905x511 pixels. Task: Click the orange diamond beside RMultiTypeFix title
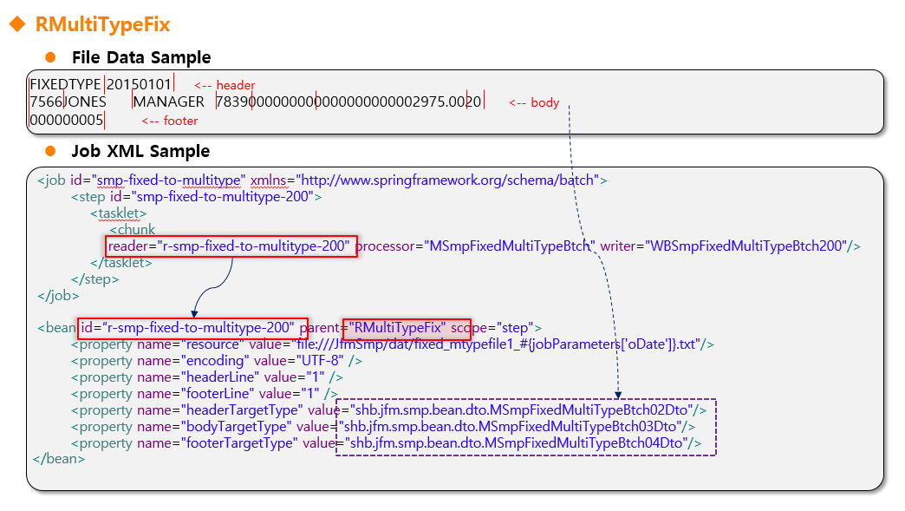point(17,24)
